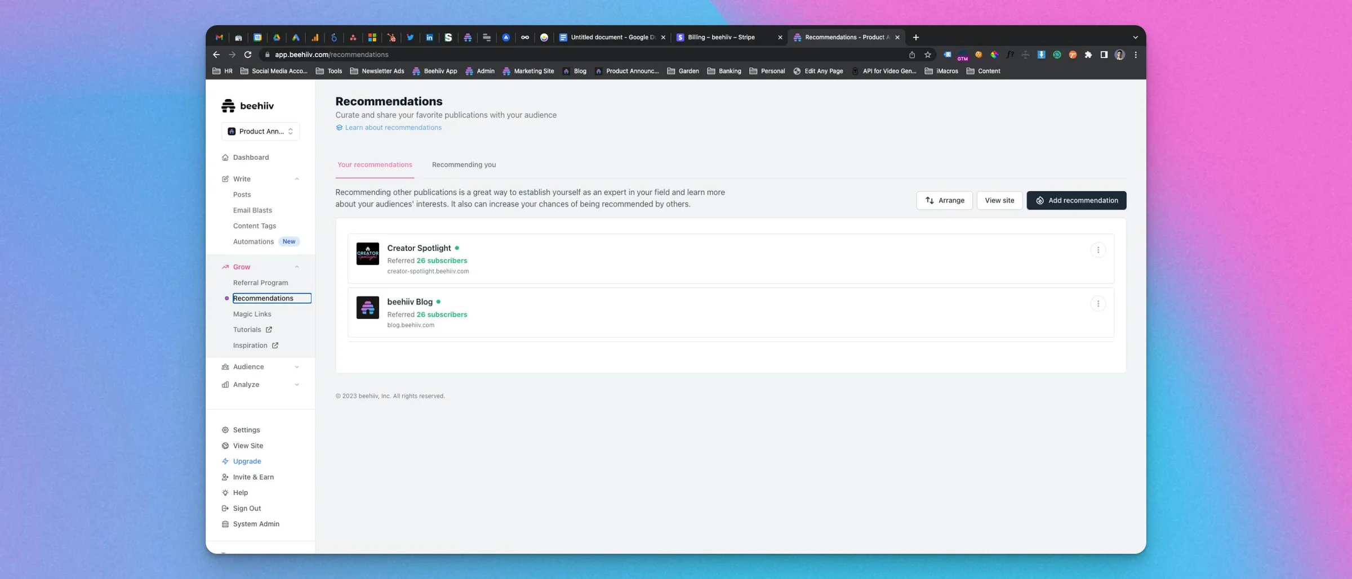Switch to Billing – beehiiv – Stripe tab

coord(728,37)
